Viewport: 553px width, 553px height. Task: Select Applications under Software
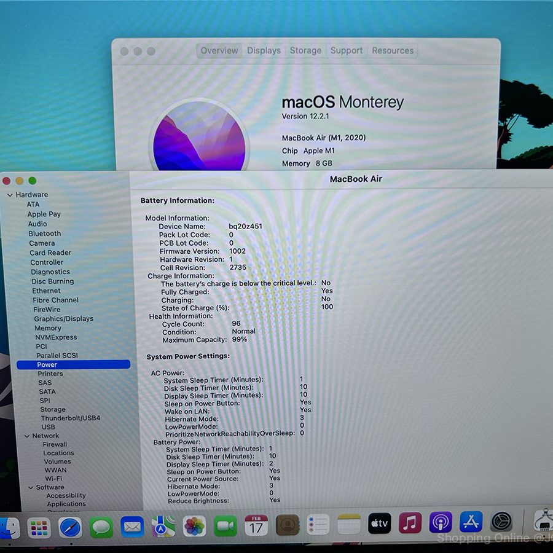(x=66, y=504)
